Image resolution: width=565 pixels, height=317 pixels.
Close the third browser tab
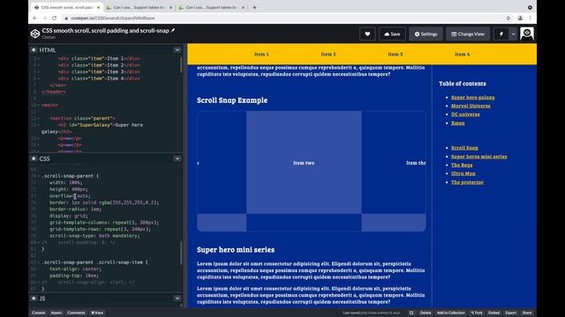click(243, 7)
